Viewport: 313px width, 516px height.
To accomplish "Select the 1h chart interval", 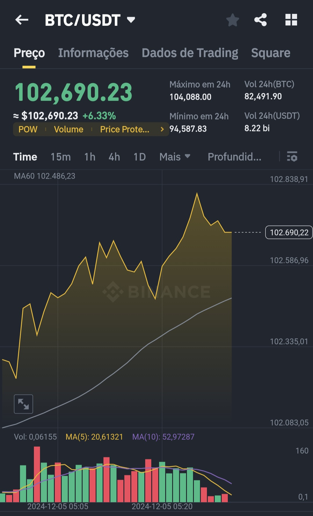I will pyautogui.click(x=90, y=157).
